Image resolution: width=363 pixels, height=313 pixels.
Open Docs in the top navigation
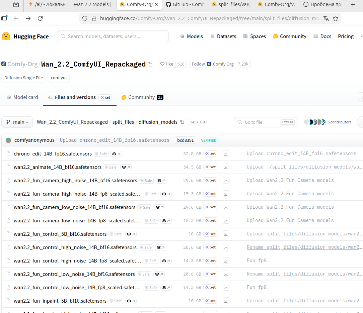click(322, 36)
